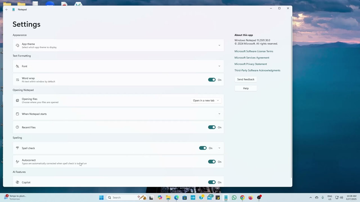Click the 'Settings' page heading
Viewport: 360px width, 202px height.
tap(26, 24)
